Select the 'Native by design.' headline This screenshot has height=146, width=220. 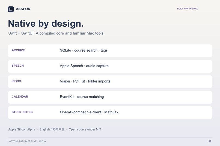tap(46, 23)
